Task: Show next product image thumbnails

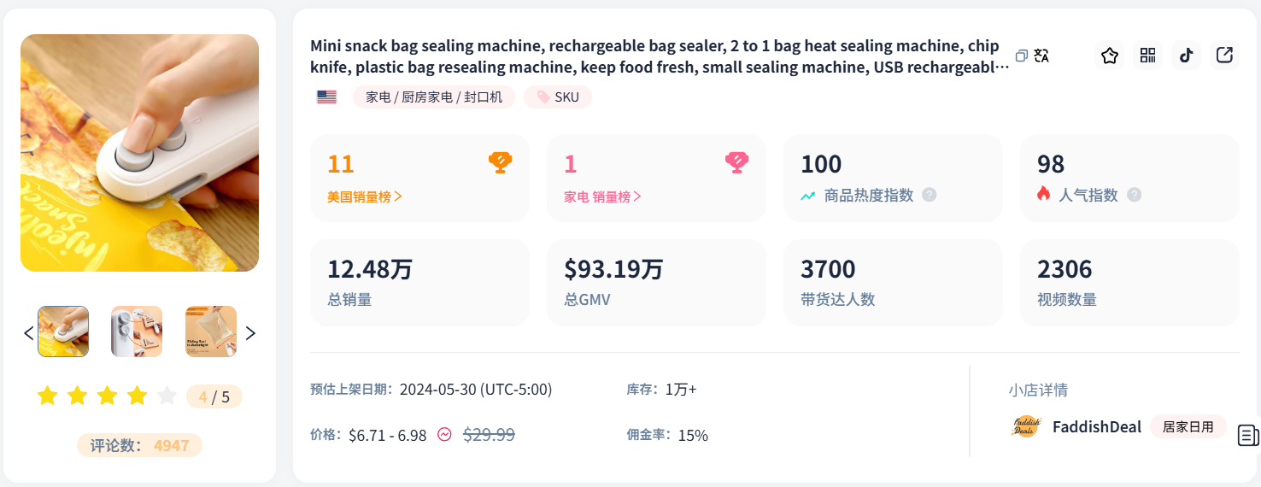Action: pyautogui.click(x=250, y=332)
